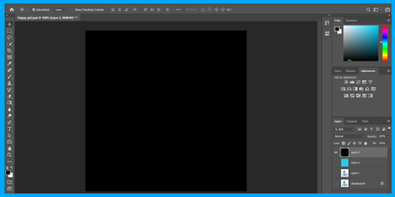Select the Zoom tool
395x197 pixels.
click(9, 155)
